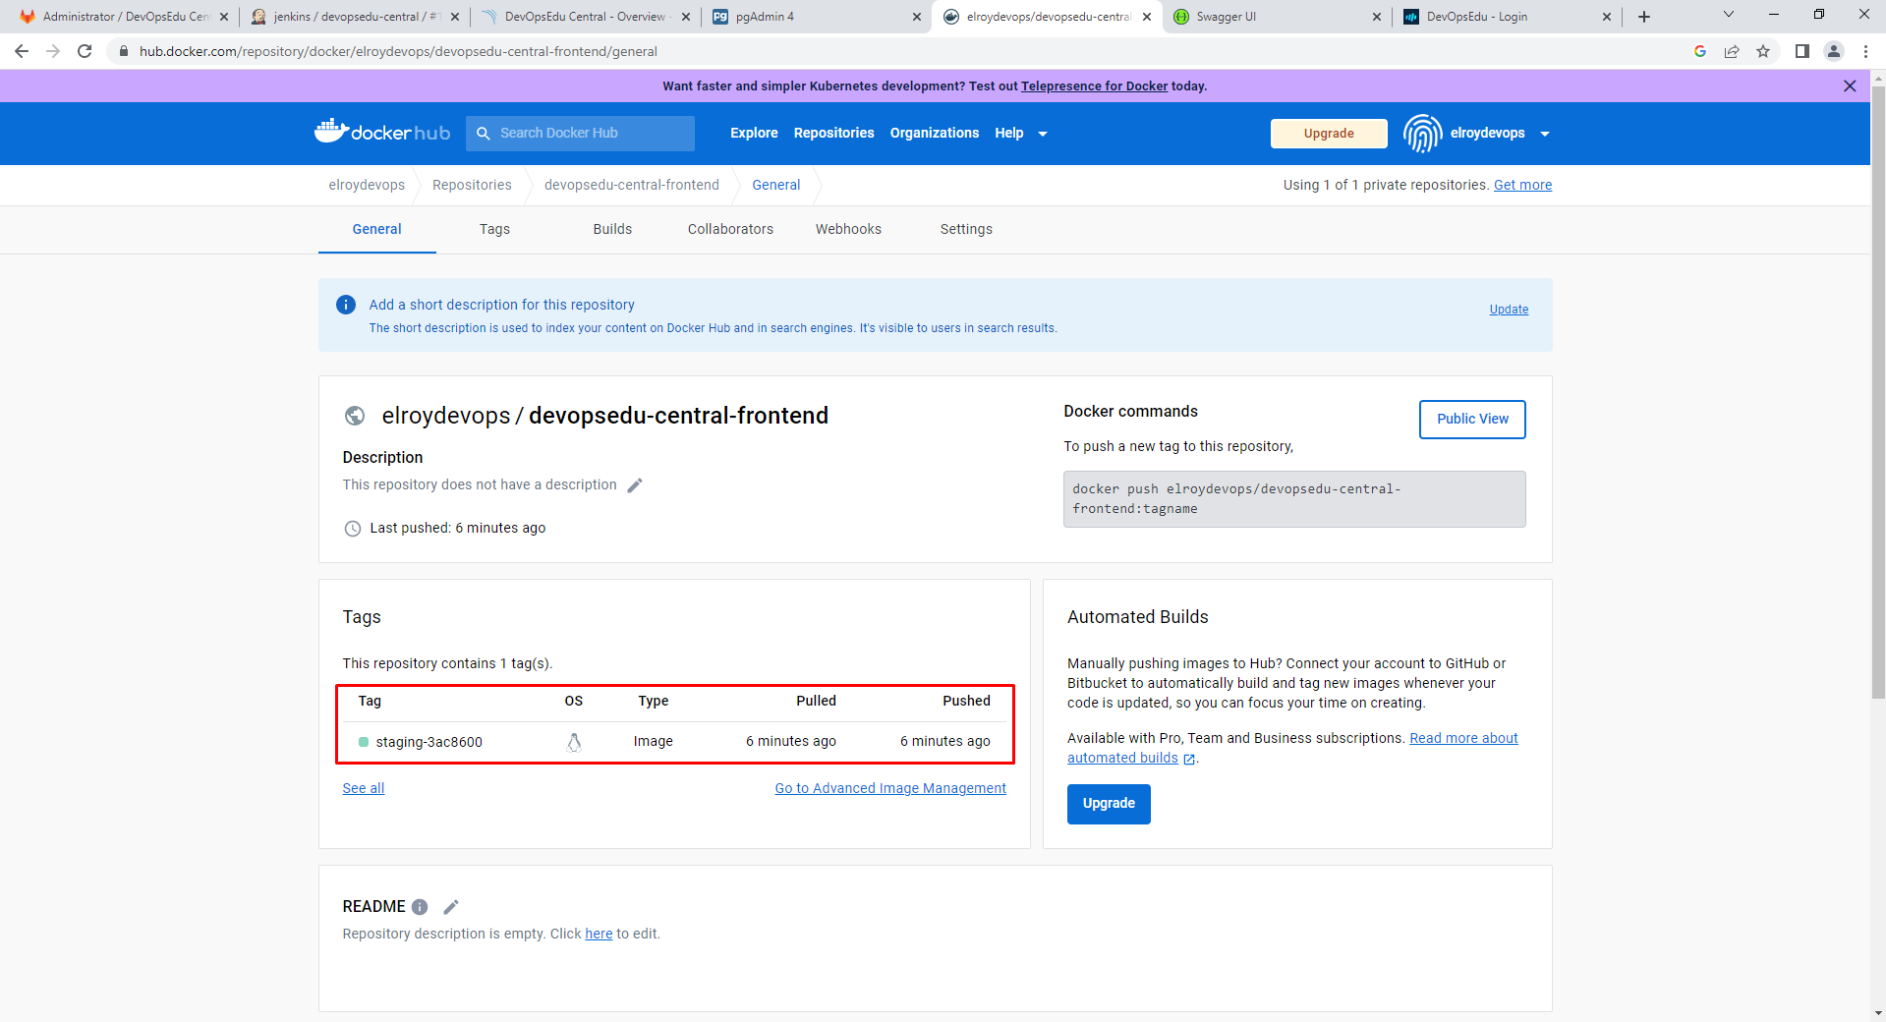
Task: Click the README info icon
Action: click(x=420, y=907)
